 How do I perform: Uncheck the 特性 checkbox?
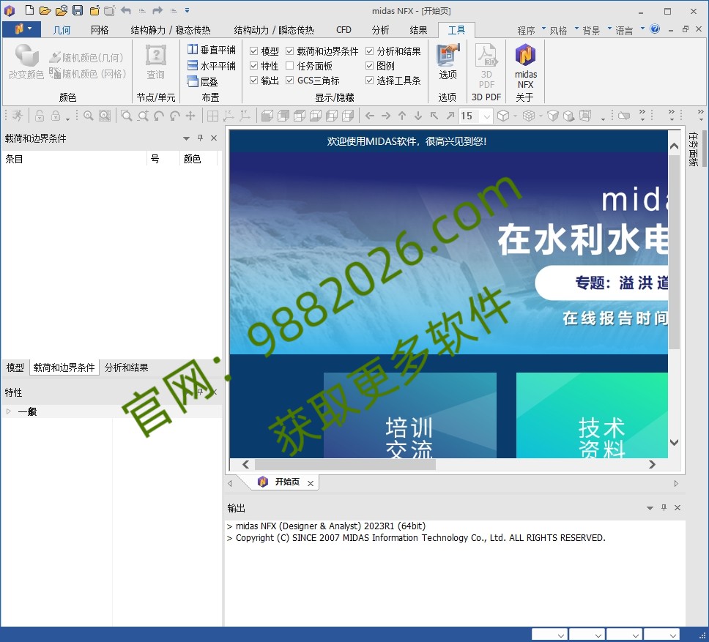[x=253, y=66]
